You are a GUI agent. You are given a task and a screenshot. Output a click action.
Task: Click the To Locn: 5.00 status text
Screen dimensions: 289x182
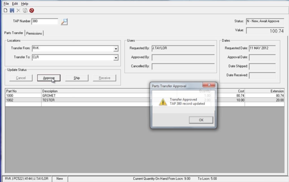click(207, 179)
